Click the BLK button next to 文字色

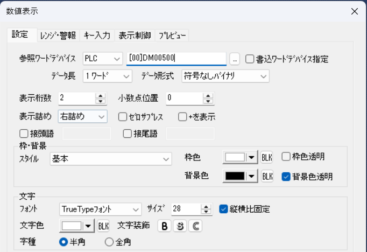[x=103, y=226]
